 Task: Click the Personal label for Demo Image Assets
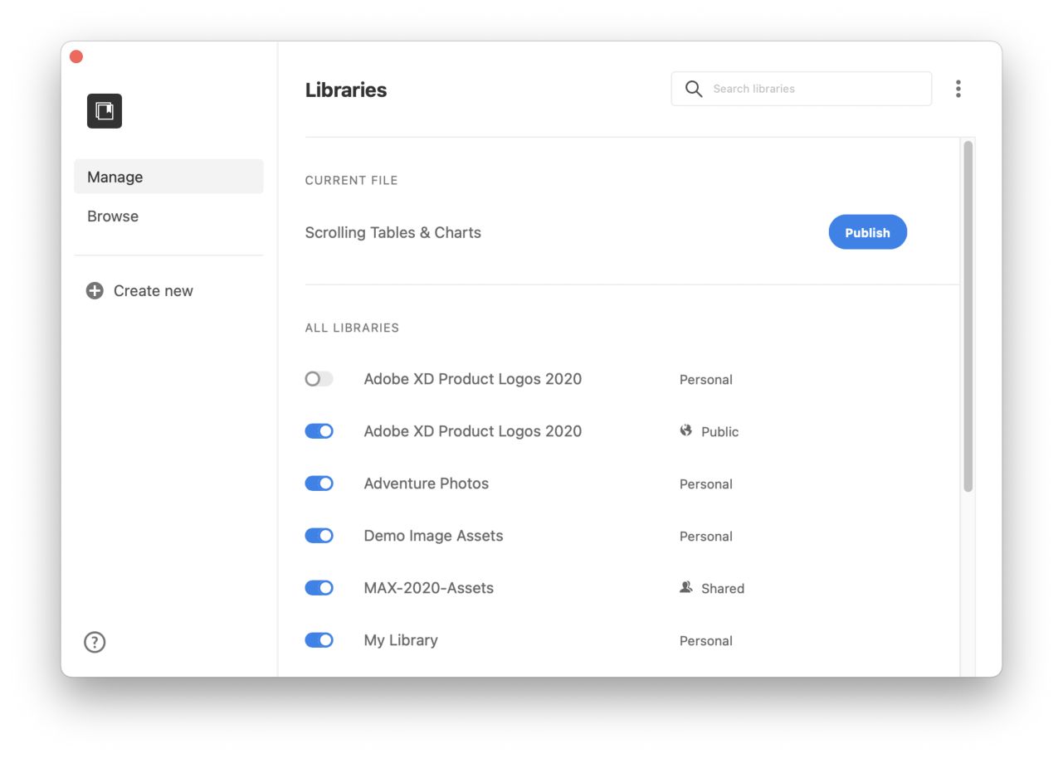(x=706, y=537)
